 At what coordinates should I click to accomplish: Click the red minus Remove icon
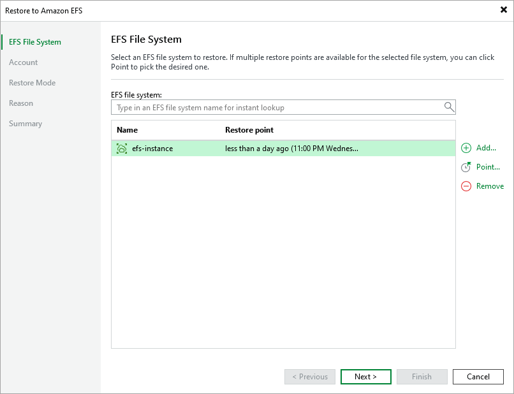tap(466, 186)
